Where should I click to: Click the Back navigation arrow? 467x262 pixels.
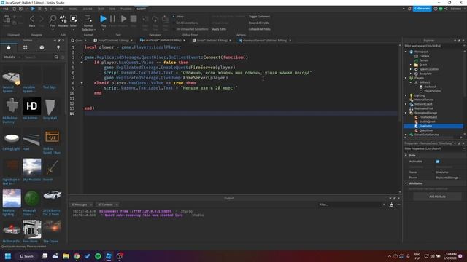point(32,20)
